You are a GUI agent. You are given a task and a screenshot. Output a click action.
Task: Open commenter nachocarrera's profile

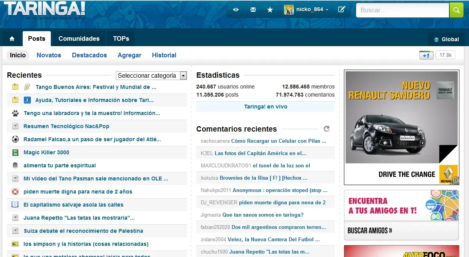215,141
